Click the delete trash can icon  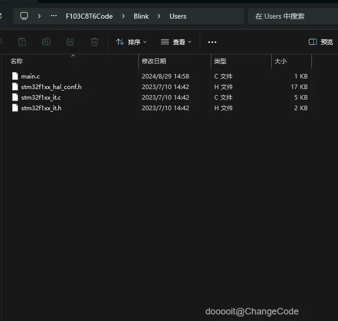tap(95, 42)
